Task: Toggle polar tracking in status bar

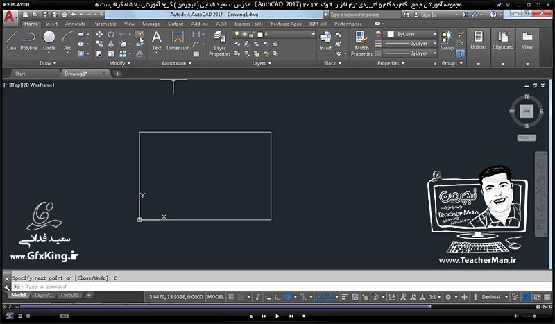Action: point(287,297)
